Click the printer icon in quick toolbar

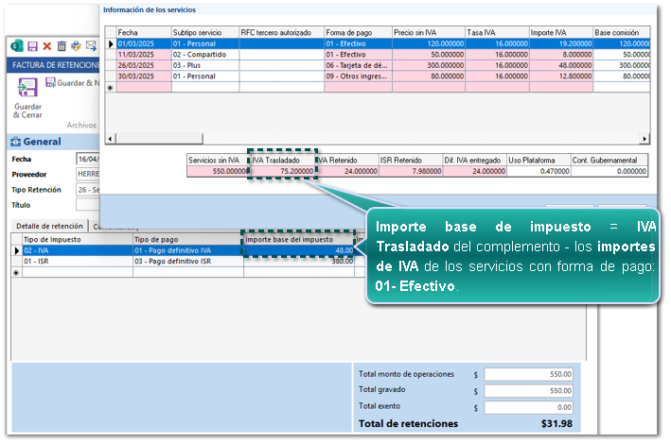76,46
